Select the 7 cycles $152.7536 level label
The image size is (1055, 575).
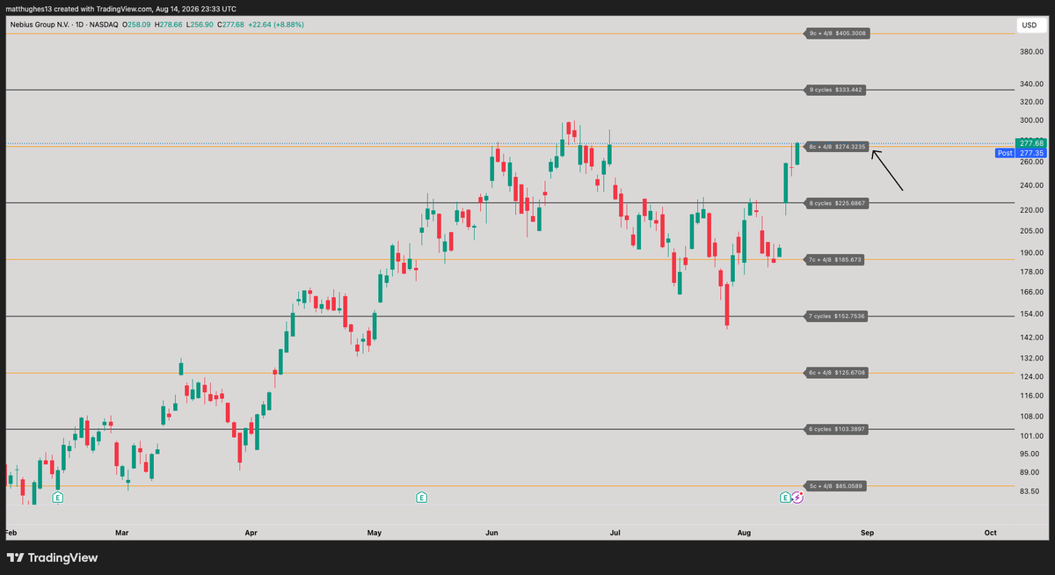point(837,316)
